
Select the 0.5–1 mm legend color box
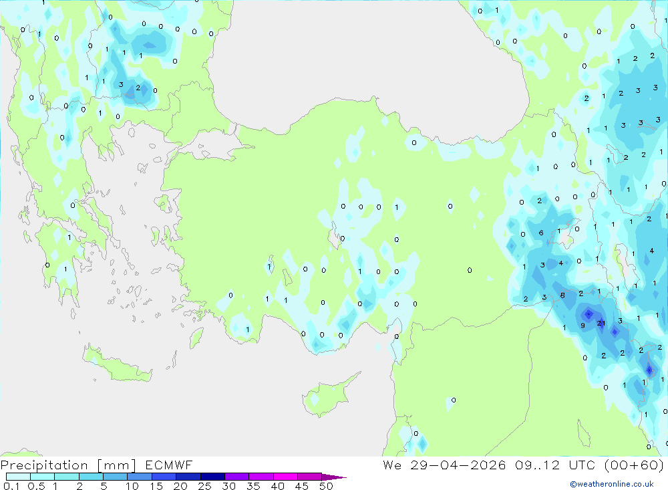[42, 477]
